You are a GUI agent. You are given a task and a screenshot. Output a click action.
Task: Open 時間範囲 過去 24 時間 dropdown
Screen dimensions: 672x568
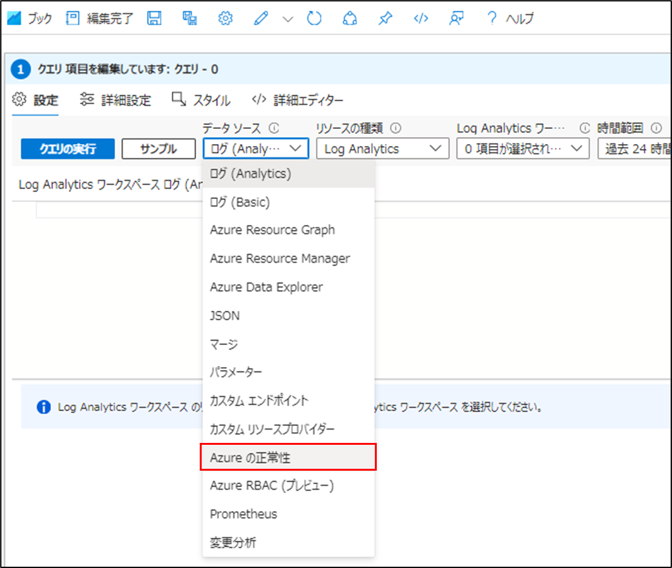[635, 148]
